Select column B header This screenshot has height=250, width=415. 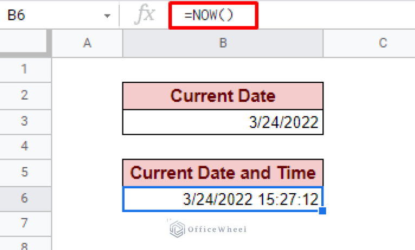tap(223, 43)
